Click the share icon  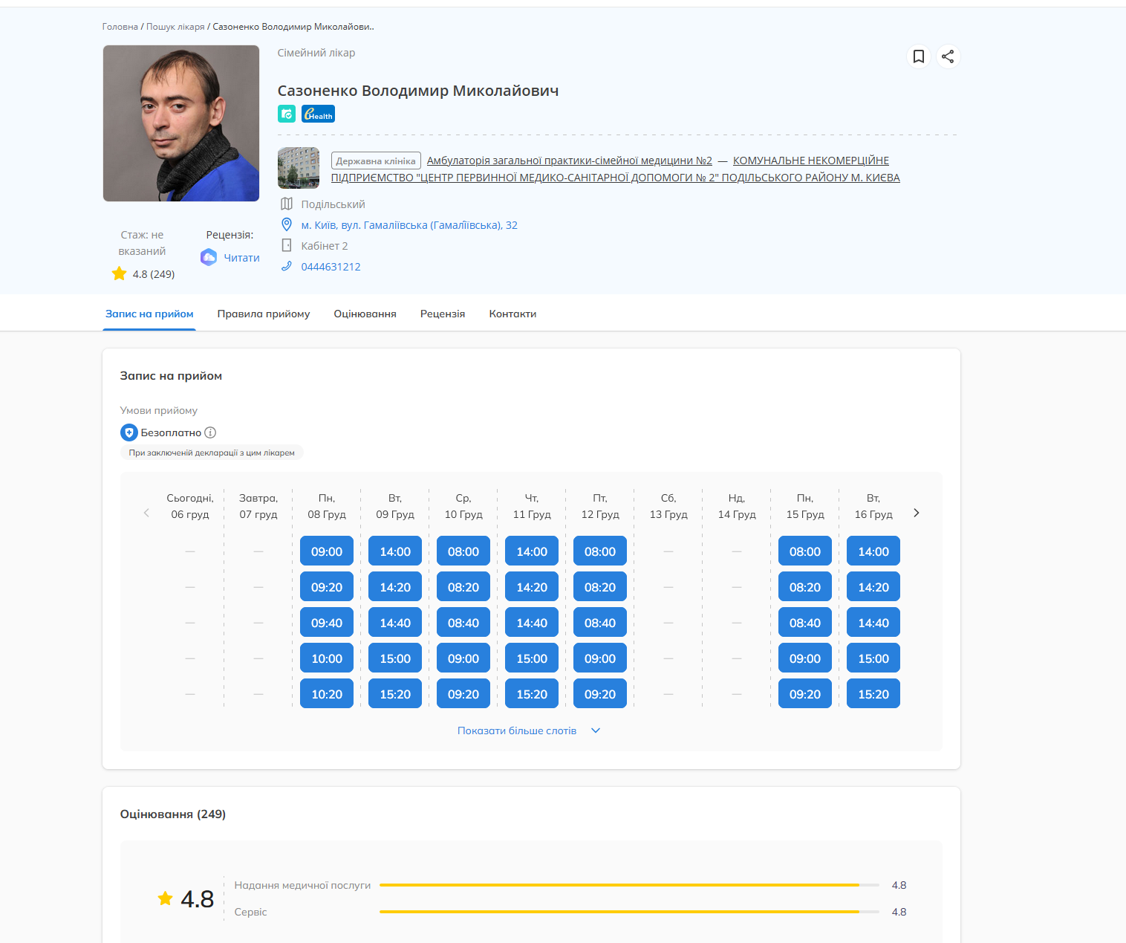(948, 56)
